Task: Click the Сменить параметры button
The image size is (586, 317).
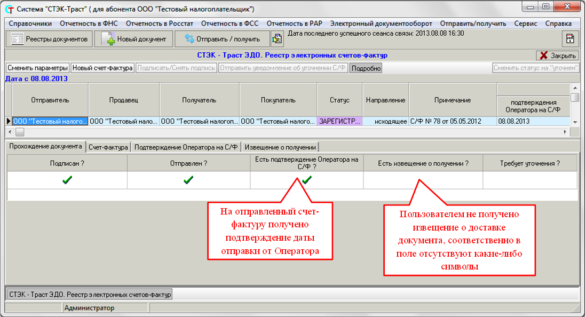Action: pos(38,68)
